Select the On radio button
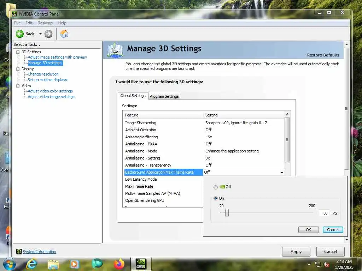 tap(215, 198)
